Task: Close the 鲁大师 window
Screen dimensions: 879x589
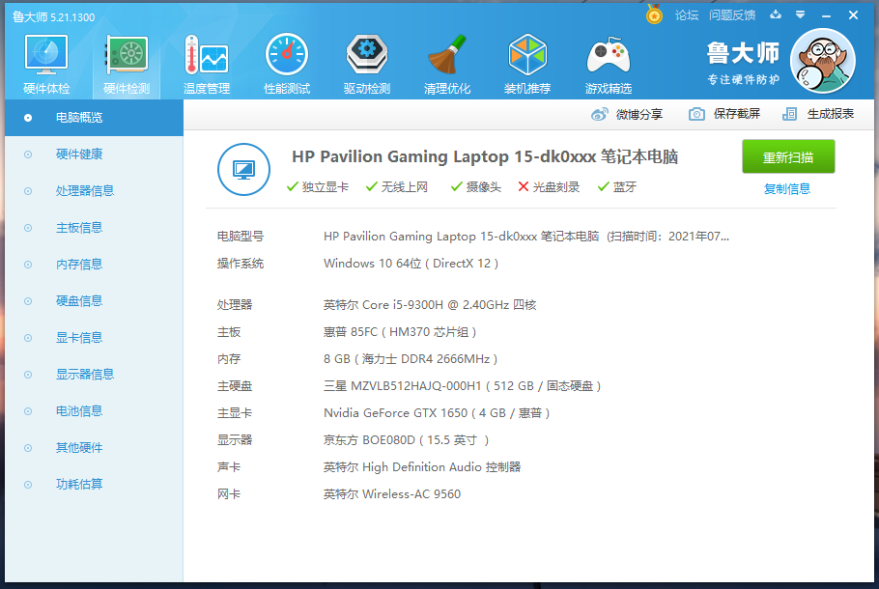Action: coord(853,15)
